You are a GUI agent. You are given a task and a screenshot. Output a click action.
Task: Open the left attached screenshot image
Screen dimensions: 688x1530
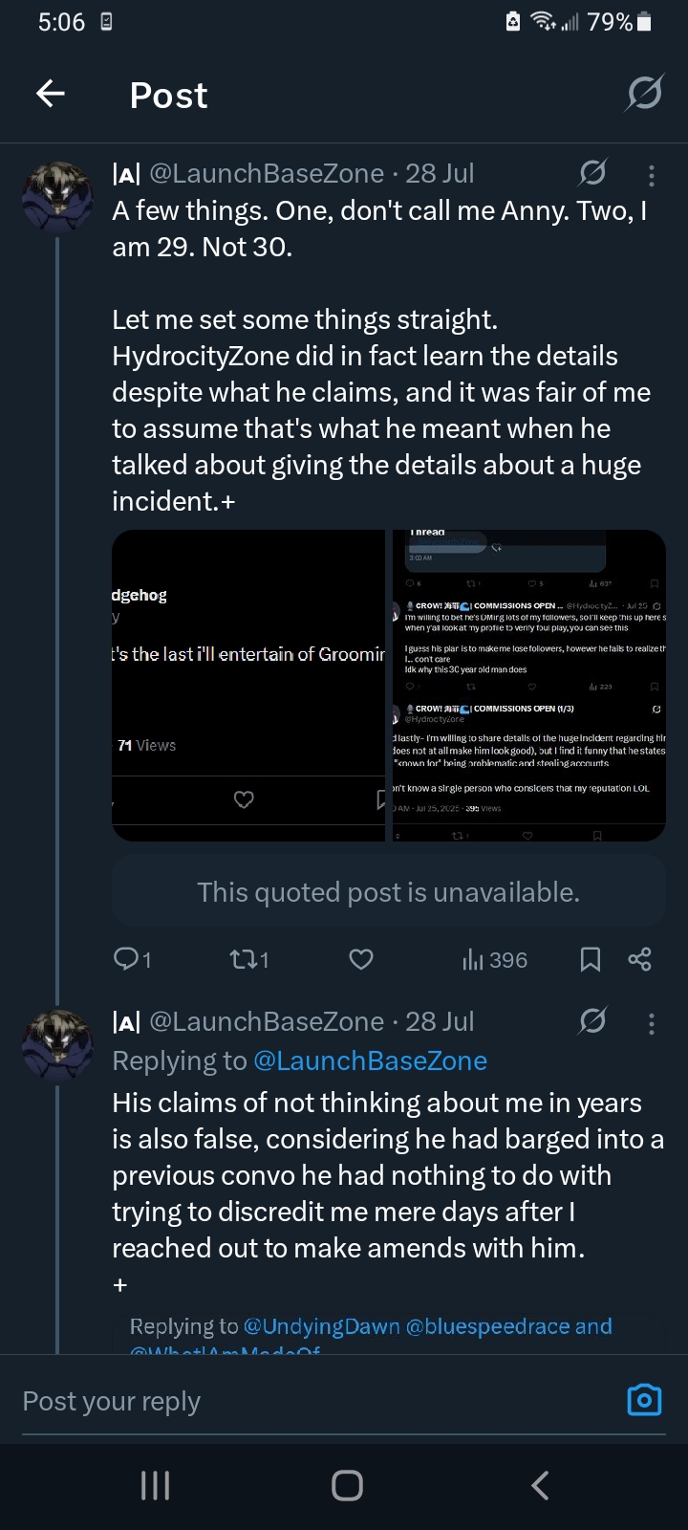coord(248,686)
